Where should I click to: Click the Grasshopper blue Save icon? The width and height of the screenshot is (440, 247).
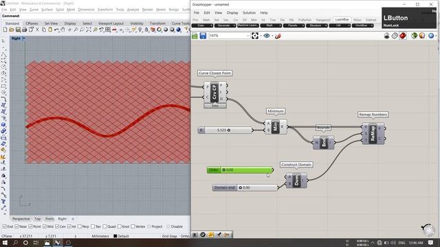203,36
